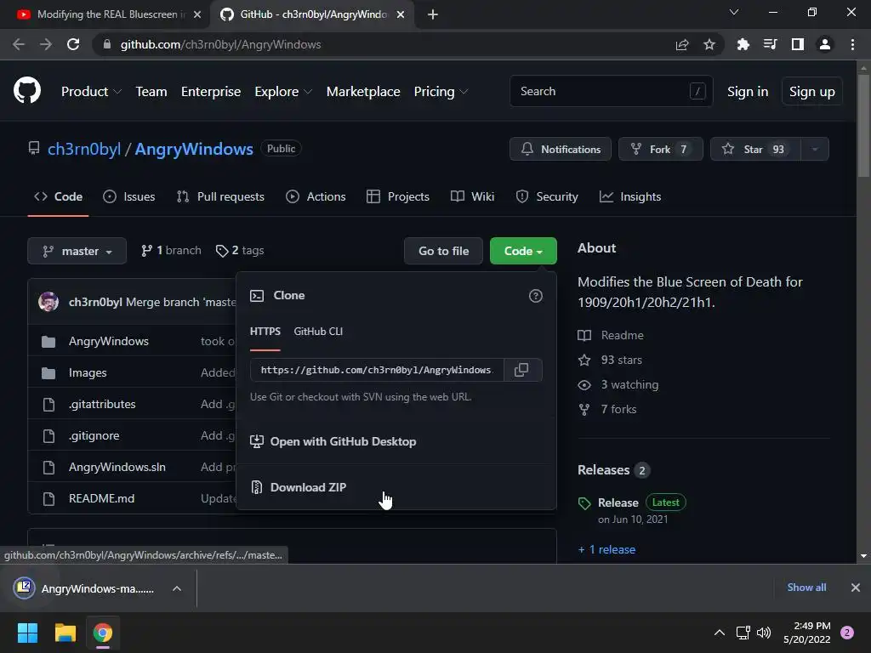Viewport: 871px width, 653px height.
Task: Open Security tab
Action: coord(547,196)
